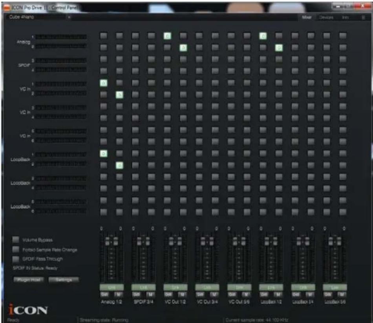Click the Settings button

[x=64, y=280]
